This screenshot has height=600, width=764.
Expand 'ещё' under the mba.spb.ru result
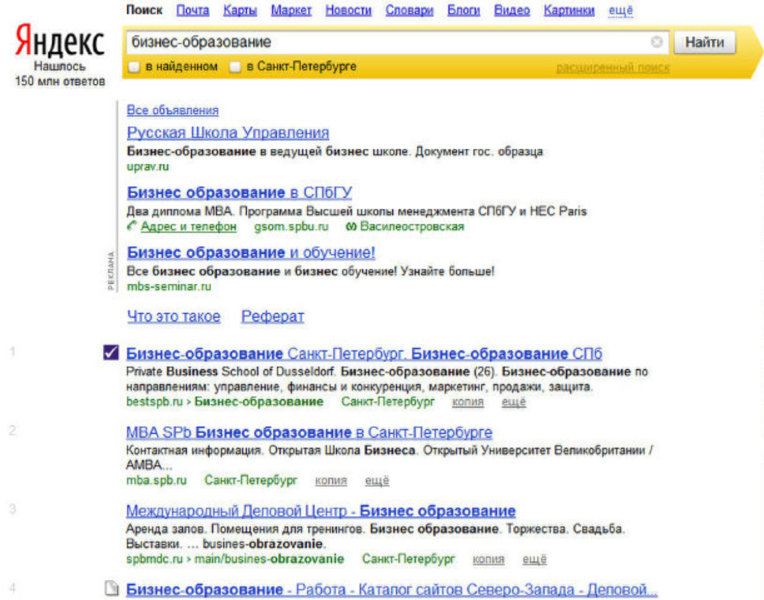pos(376,481)
